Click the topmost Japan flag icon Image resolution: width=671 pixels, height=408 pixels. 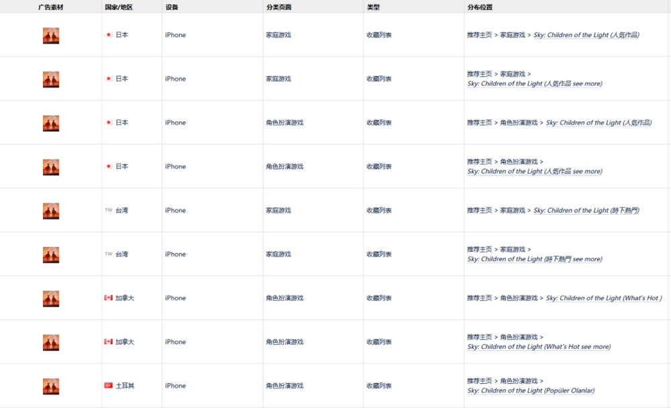click(108, 35)
